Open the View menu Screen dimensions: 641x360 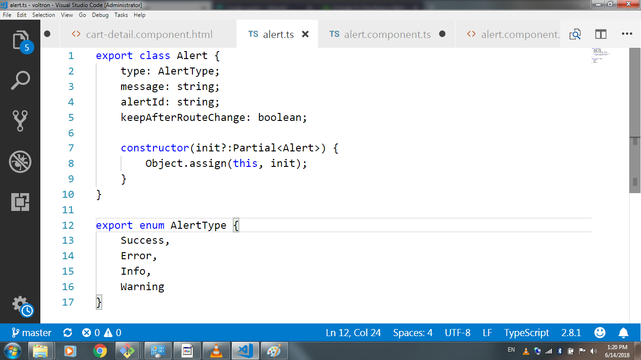coord(67,15)
